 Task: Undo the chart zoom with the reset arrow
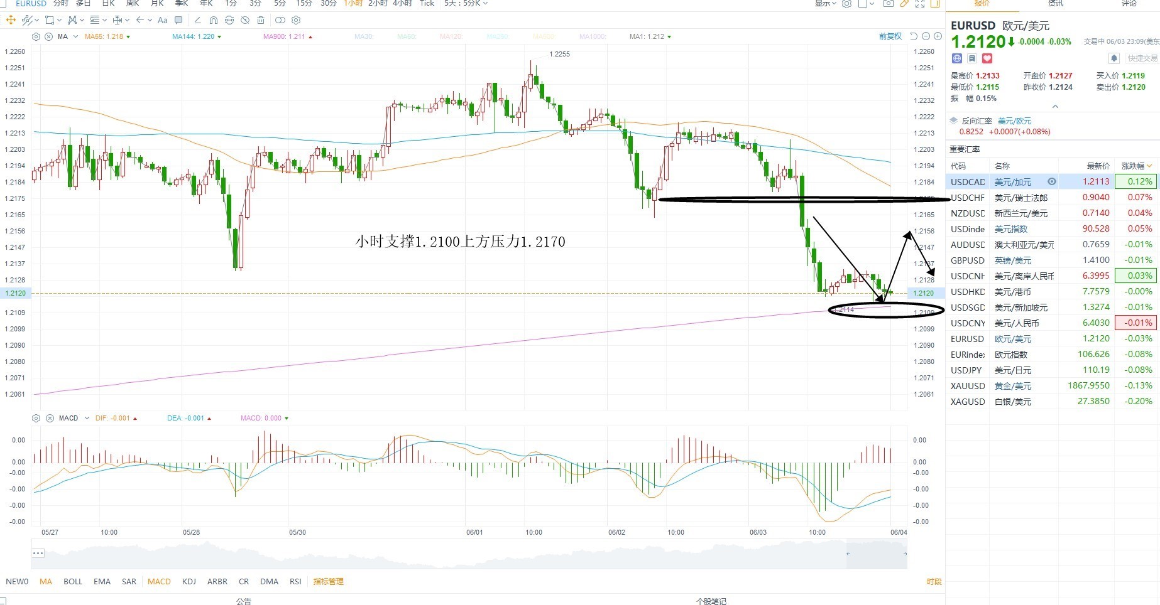tap(914, 36)
